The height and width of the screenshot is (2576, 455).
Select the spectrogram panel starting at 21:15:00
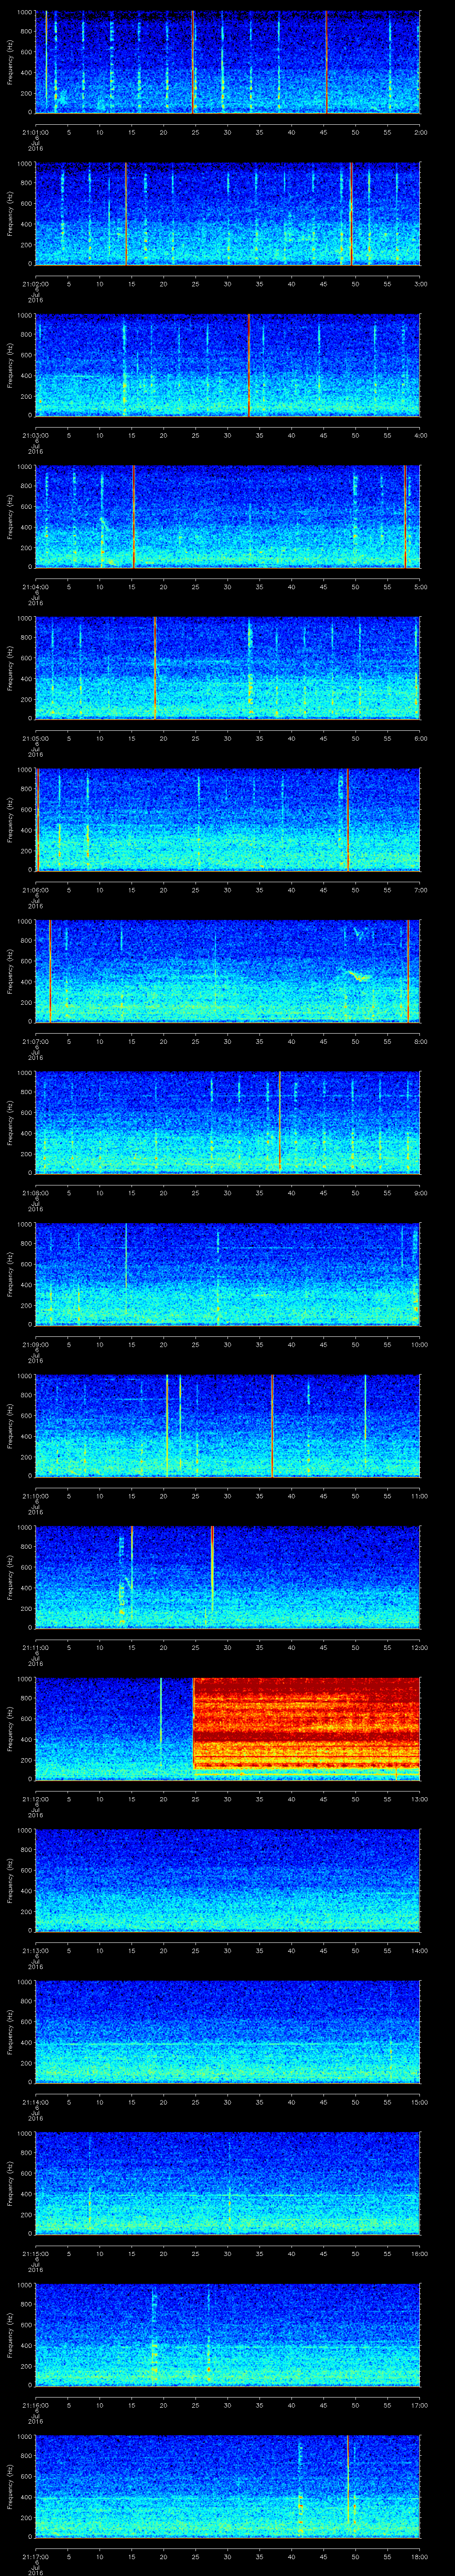coord(228,2183)
